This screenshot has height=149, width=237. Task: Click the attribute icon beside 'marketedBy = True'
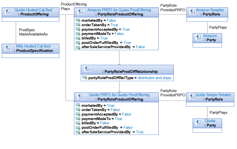tap(78, 105)
